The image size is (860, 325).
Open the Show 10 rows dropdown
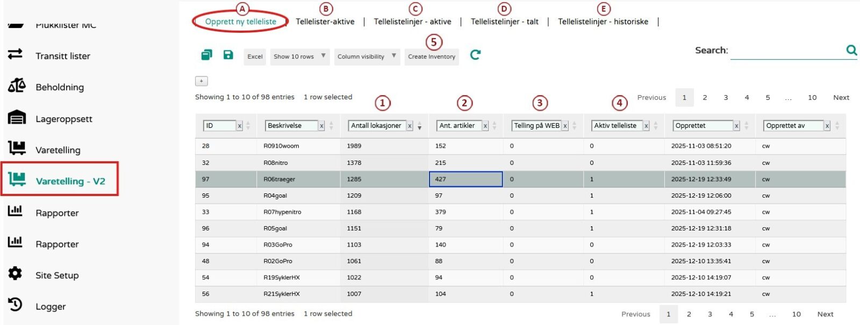pos(299,56)
